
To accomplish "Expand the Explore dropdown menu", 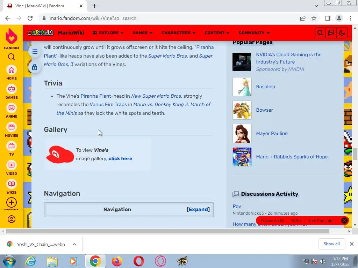I will click(108, 33).
